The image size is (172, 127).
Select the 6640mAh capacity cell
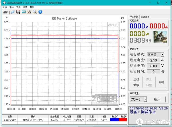pos(79,120)
